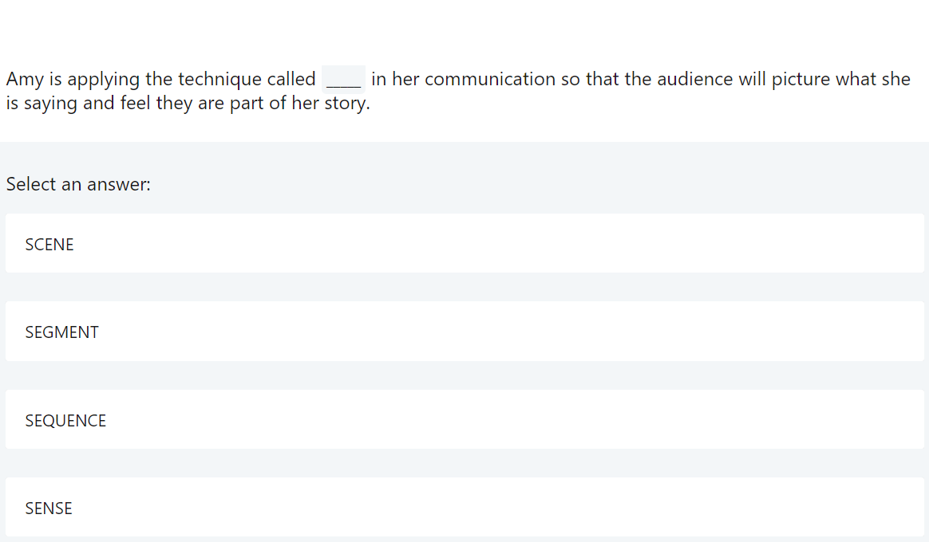
Task: Click the word "story." ending the question
Action: click(347, 104)
